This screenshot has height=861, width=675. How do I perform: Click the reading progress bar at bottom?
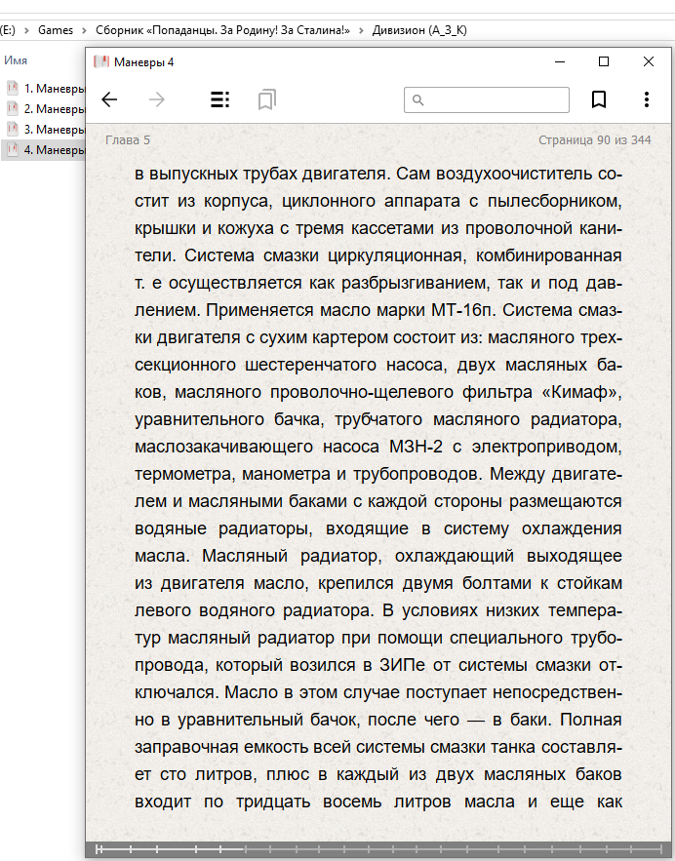point(378,849)
